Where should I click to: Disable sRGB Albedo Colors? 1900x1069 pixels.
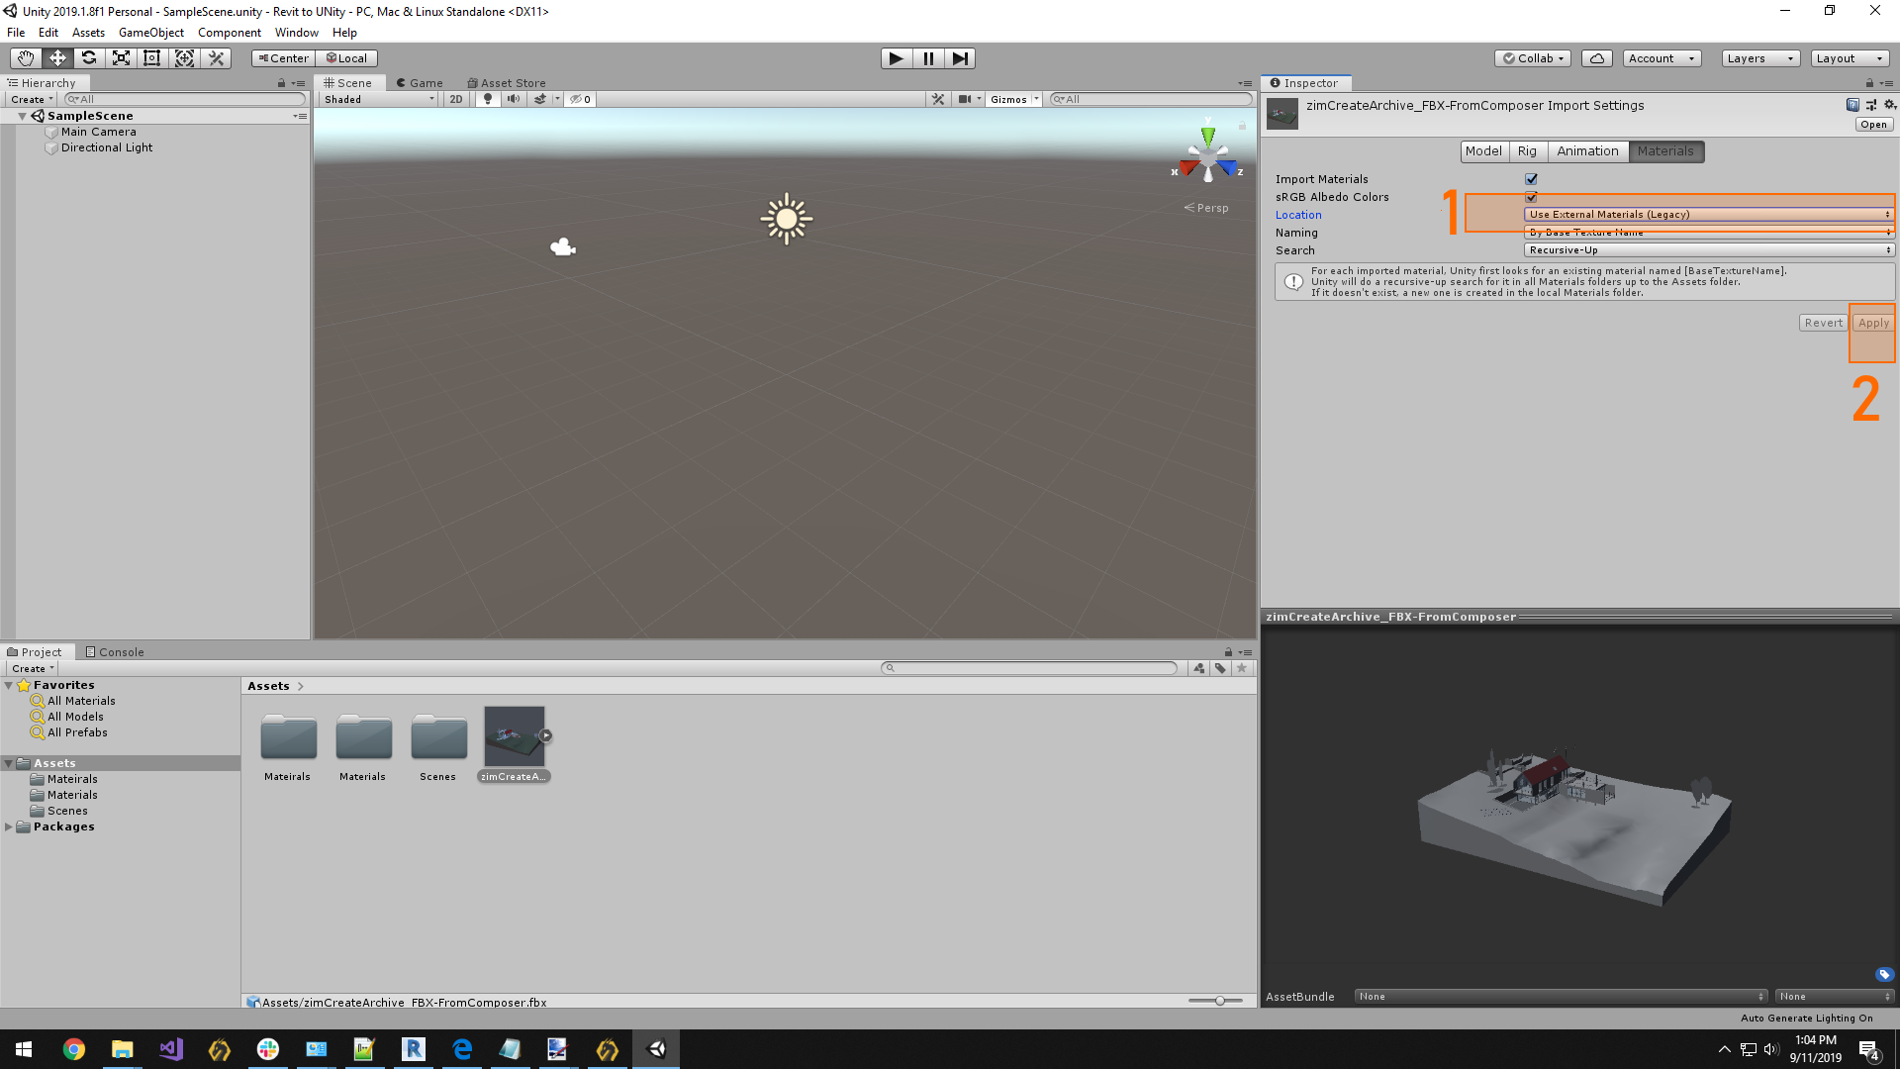tap(1531, 197)
